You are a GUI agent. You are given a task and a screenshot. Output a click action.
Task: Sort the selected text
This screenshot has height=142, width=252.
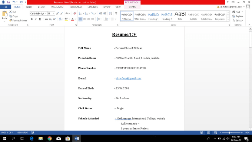click(x=110, y=13)
